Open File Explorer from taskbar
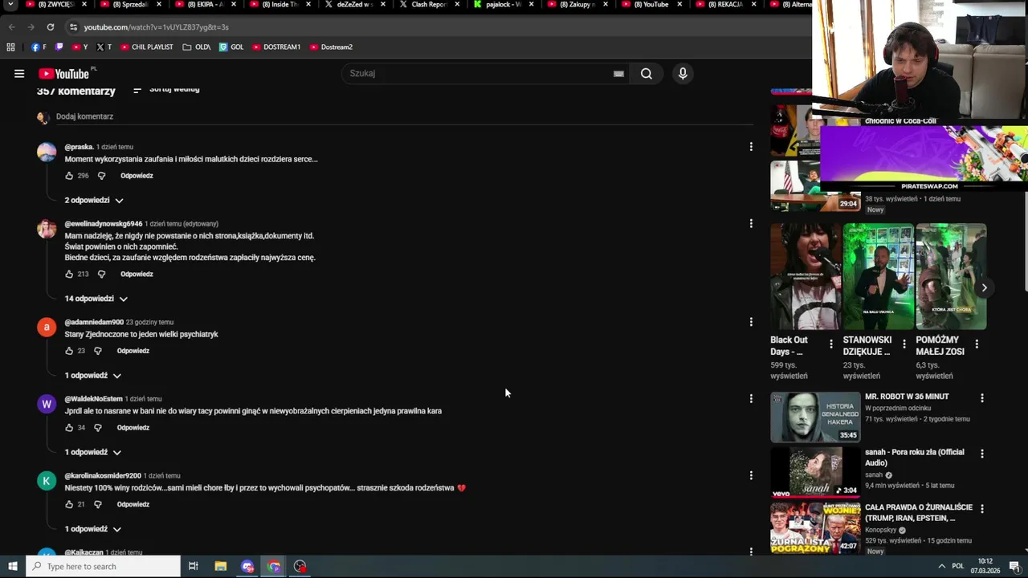 [x=221, y=567]
